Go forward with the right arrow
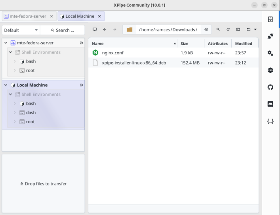Image resolution: width=280 pixels, height=215 pixels. [x=114, y=29]
